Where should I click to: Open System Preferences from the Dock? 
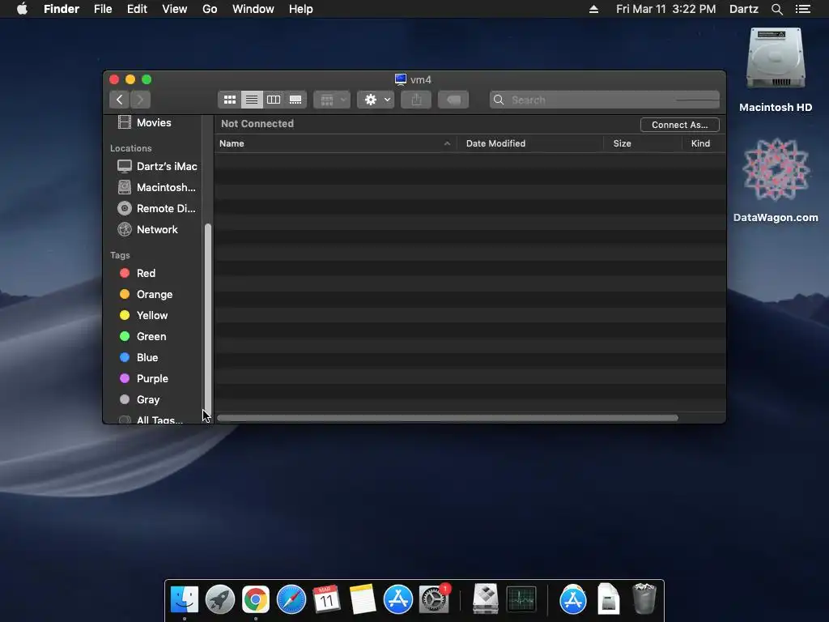click(434, 599)
